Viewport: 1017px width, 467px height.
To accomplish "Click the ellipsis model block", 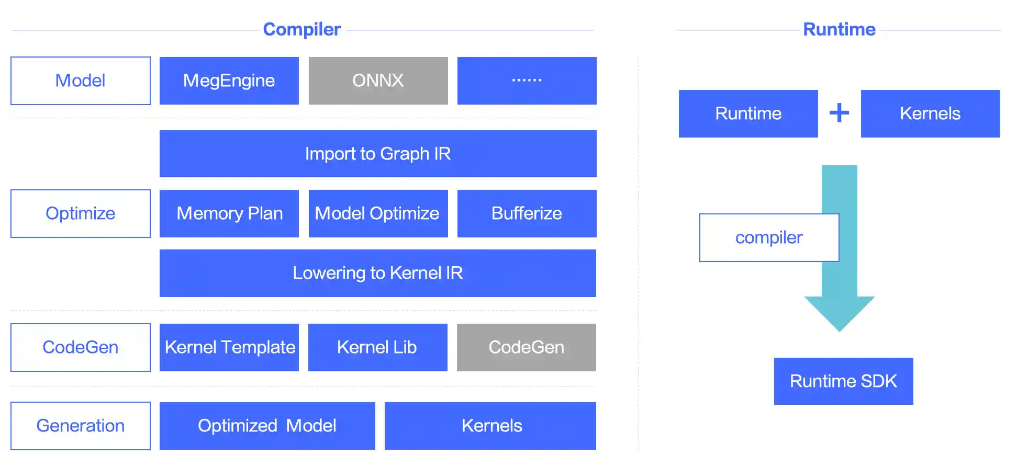I will pyautogui.click(x=527, y=81).
